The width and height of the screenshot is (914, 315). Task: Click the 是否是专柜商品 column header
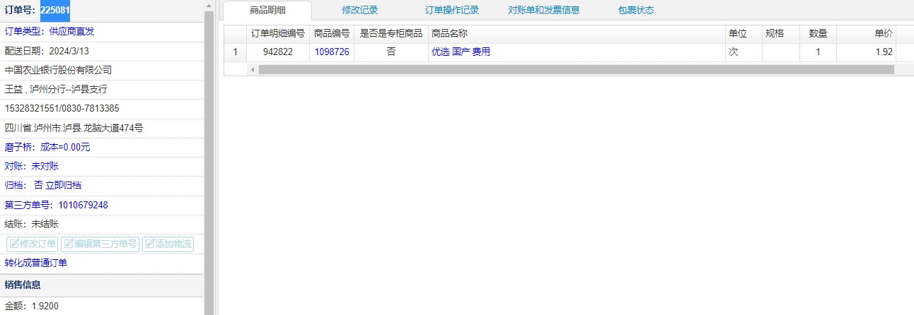(x=391, y=33)
